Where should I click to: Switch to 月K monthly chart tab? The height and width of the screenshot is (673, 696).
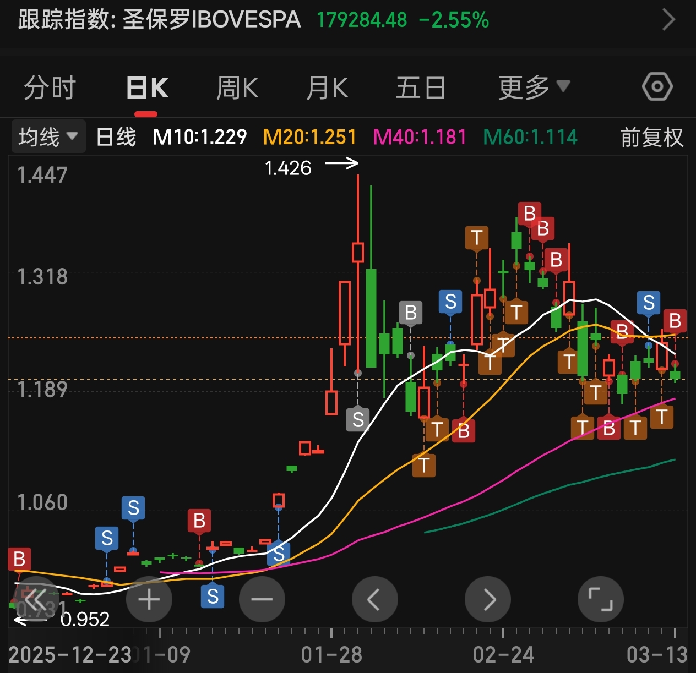coord(327,88)
